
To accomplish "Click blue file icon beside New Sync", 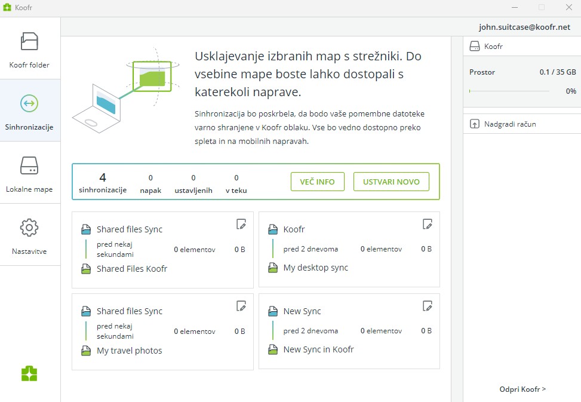I will pos(273,311).
